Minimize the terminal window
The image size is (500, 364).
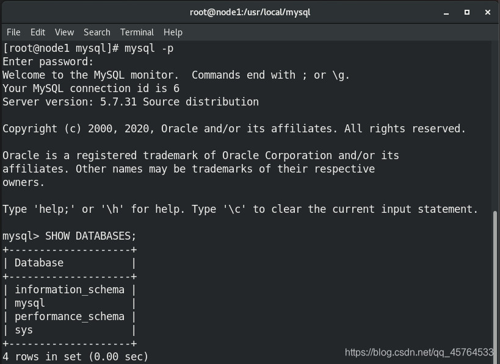[x=446, y=12]
